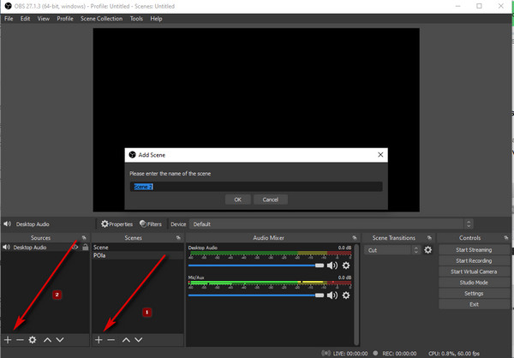The height and width of the screenshot is (358, 514).
Task: Open source properties gear in Sources panel
Action: (33, 340)
